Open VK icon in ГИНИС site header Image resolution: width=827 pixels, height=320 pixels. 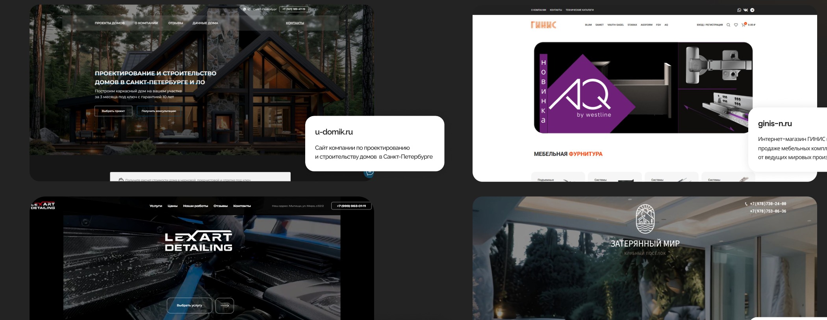click(745, 10)
